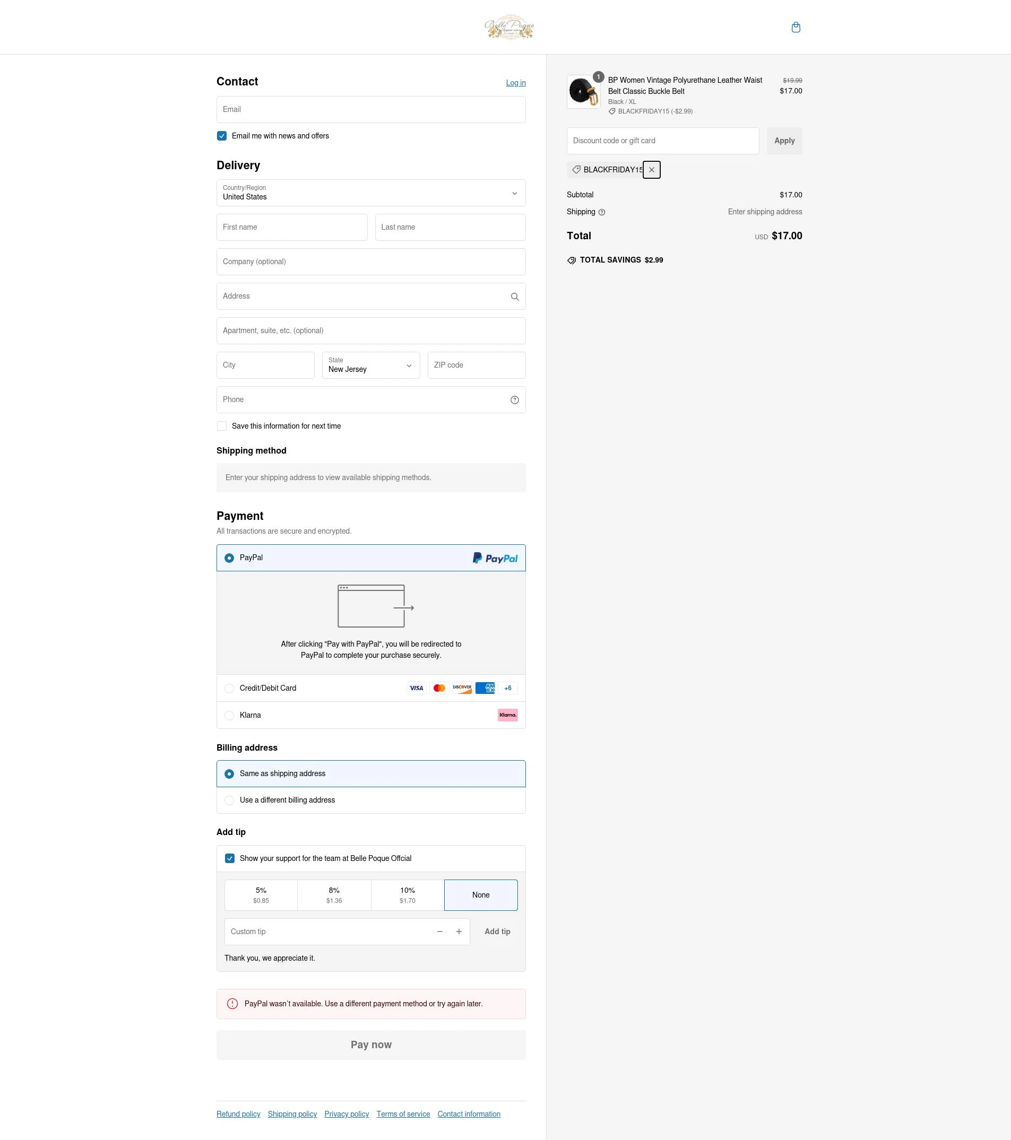Select the None tip option
Viewport: 1011px width, 1140px height.
pyautogui.click(x=481, y=895)
